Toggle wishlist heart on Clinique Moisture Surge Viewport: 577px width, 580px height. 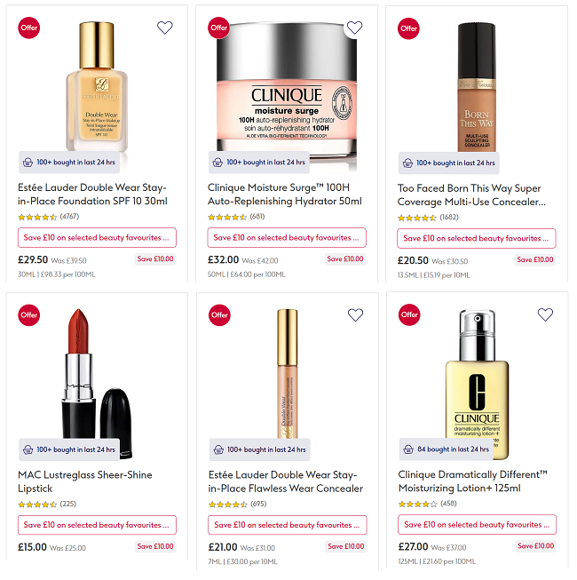point(354,28)
